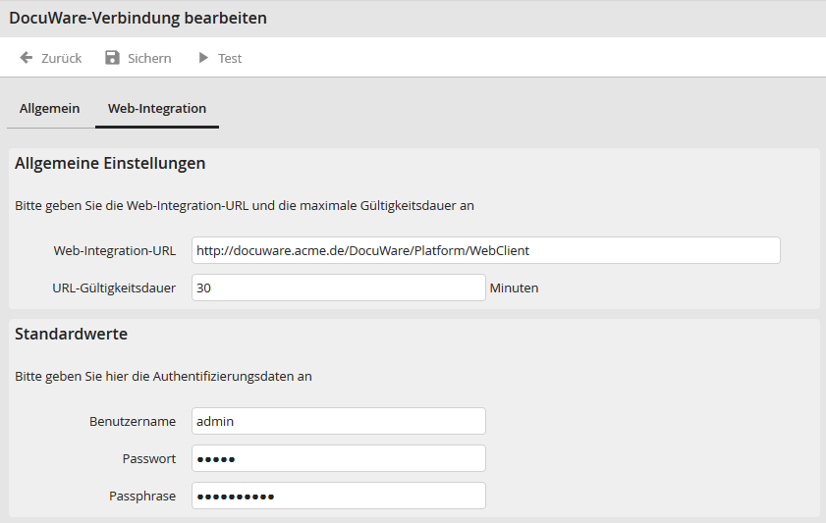Select the Web-Integration tab
The height and width of the screenshot is (523, 826).
[157, 108]
